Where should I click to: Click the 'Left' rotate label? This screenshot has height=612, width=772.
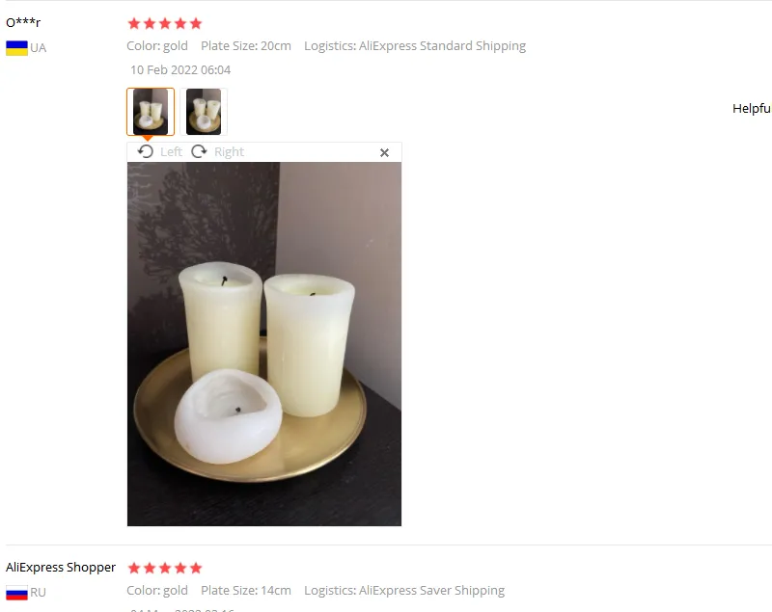tap(171, 152)
